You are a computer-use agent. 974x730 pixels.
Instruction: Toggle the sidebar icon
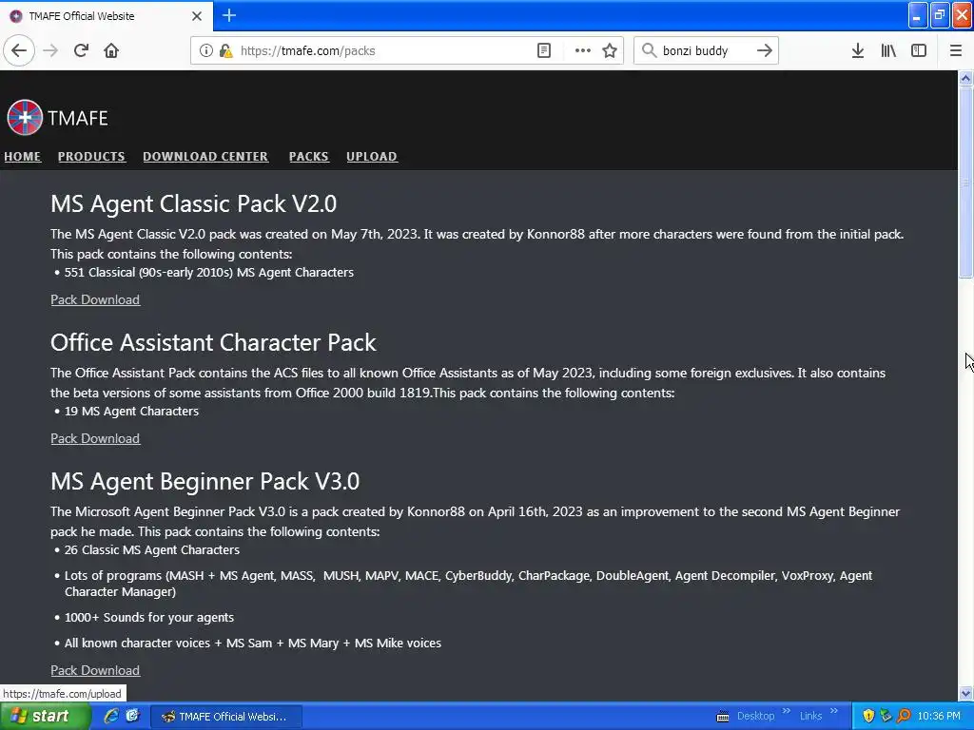coord(919,50)
